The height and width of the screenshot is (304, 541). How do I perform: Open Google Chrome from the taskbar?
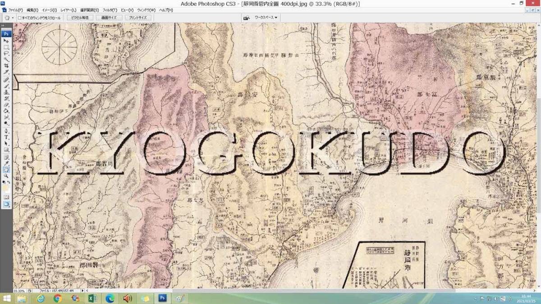57,299
